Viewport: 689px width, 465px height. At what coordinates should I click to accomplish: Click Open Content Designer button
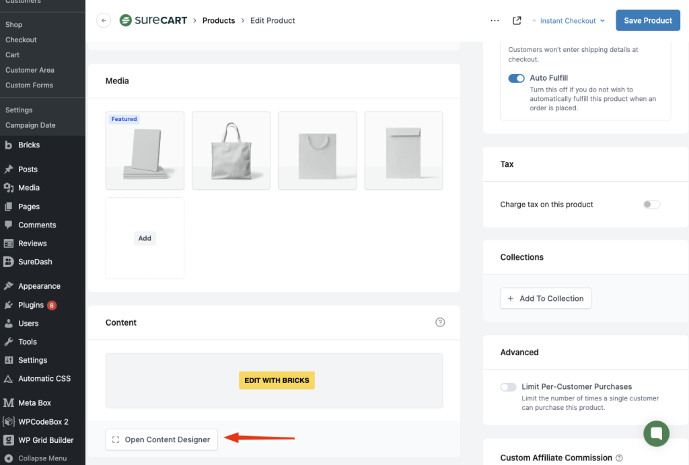(161, 439)
